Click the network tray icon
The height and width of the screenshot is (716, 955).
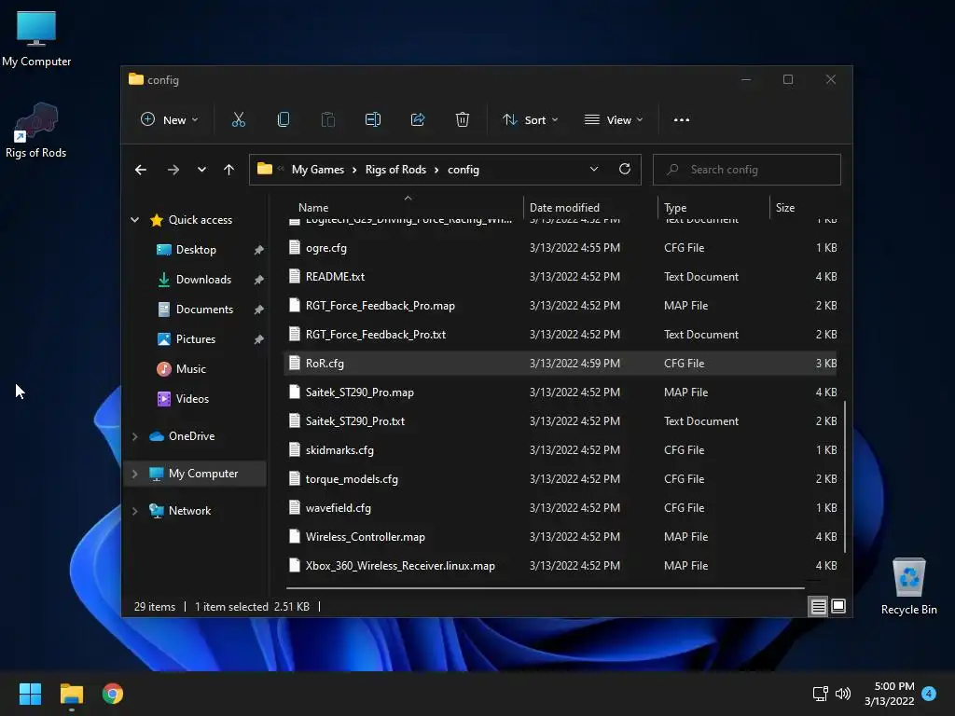[820, 694]
